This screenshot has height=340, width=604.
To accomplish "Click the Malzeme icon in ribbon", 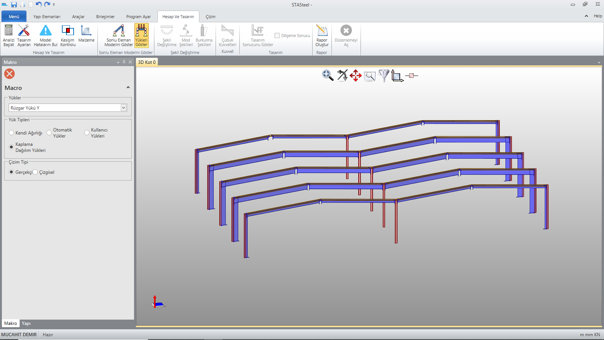I will click(86, 31).
